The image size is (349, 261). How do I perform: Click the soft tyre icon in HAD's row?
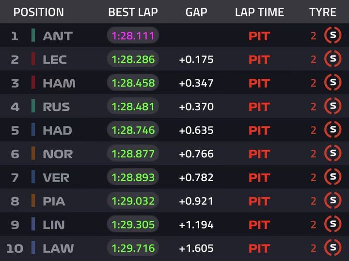click(x=333, y=130)
